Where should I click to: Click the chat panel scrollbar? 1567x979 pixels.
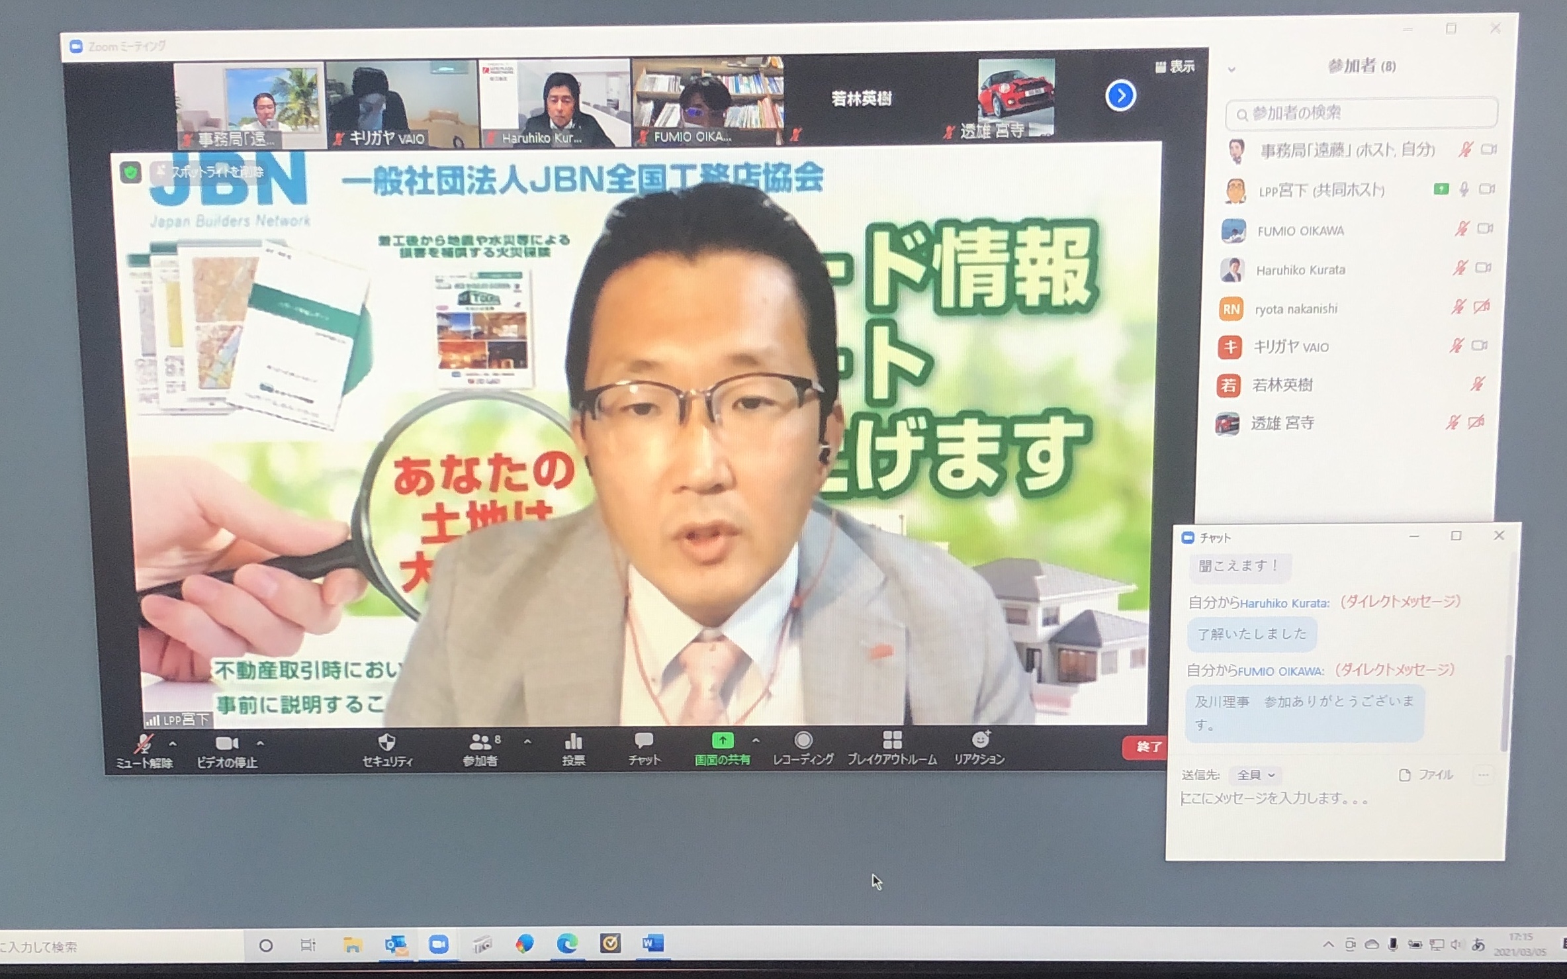(x=1507, y=703)
